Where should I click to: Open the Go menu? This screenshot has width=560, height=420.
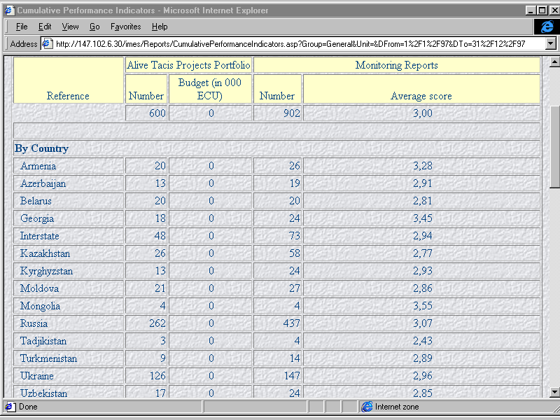(x=94, y=27)
